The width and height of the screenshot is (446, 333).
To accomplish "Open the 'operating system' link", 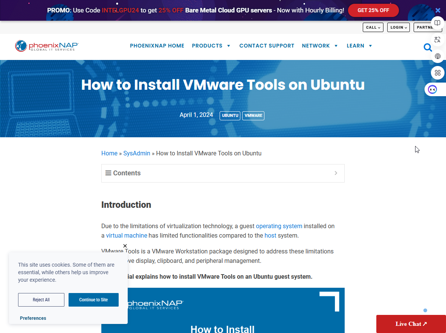I will [x=279, y=226].
